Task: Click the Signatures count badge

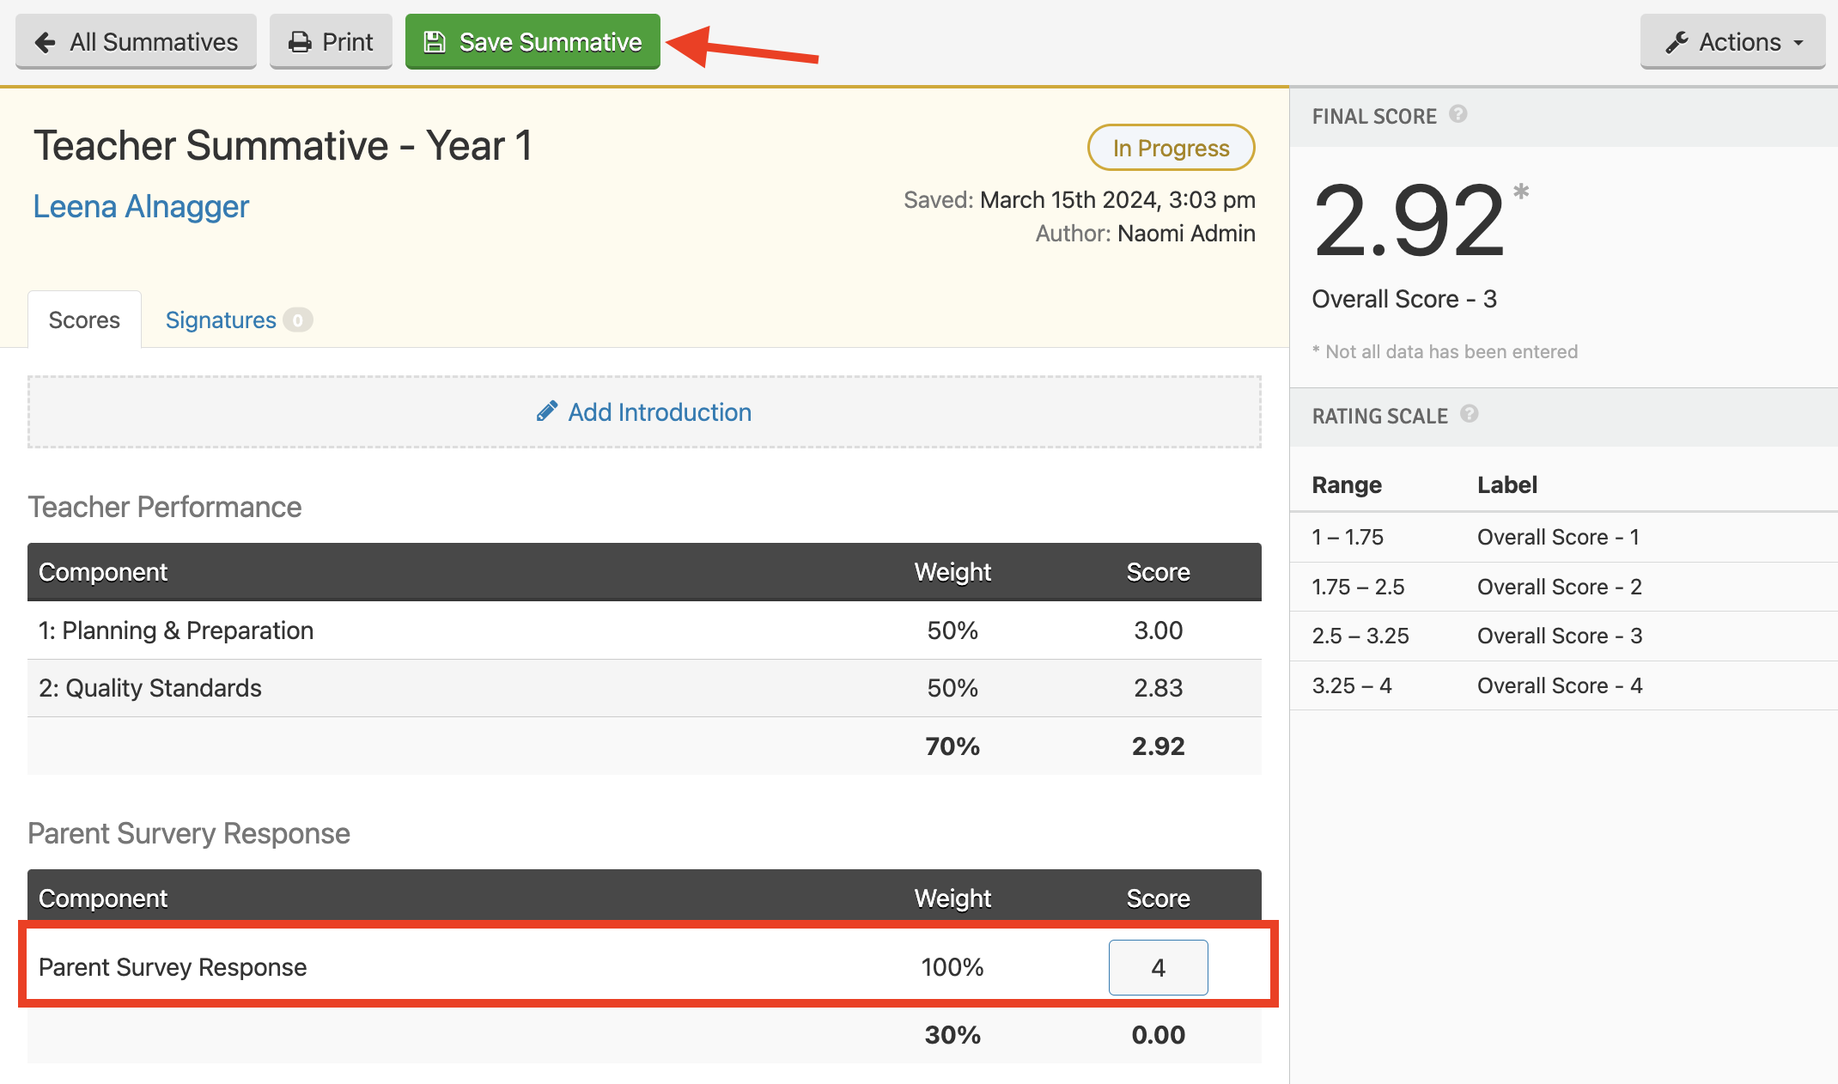Action: click(297, 320)
